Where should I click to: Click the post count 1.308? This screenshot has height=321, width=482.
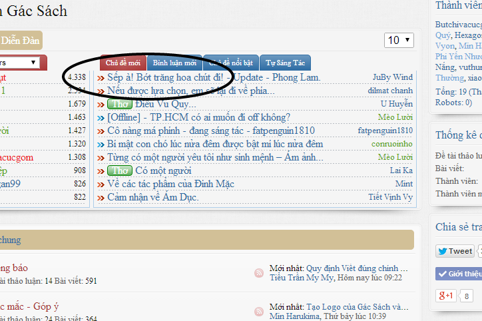click(x=77, y=157)
